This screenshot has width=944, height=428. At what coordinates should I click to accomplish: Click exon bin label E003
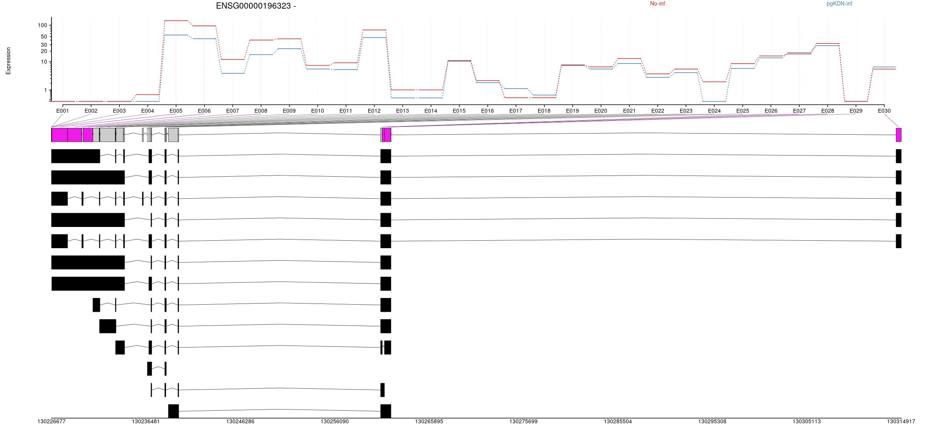click(x=119, y=111)
